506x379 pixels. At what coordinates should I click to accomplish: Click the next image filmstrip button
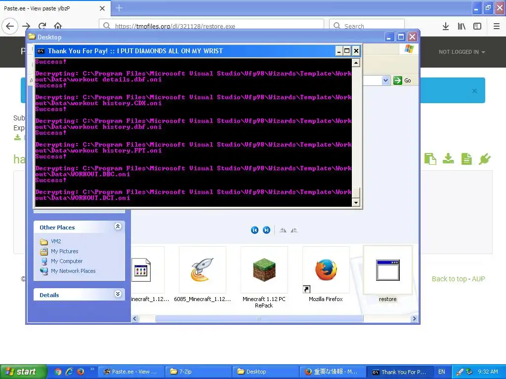(x=266, y=230)
